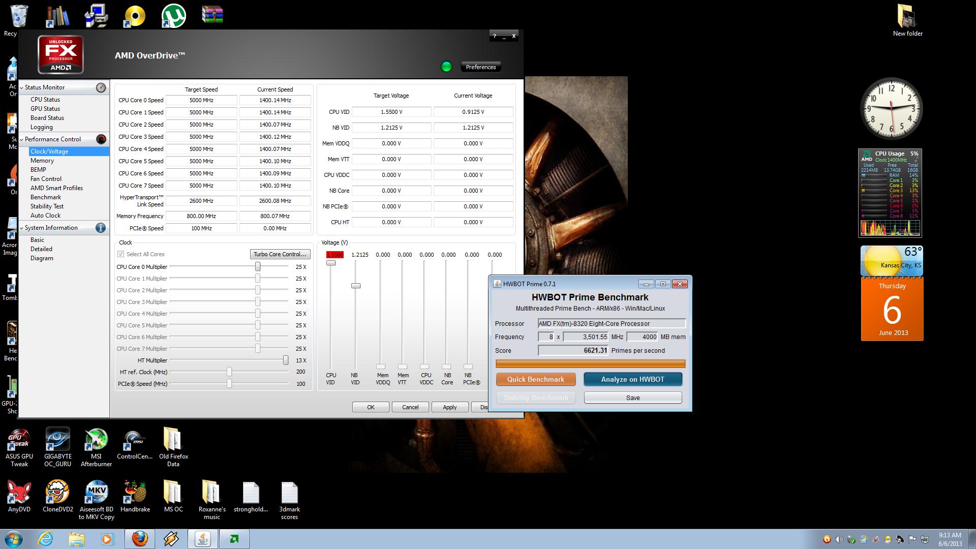Click the Kansas City weather gadget

(x=892, y=261)
